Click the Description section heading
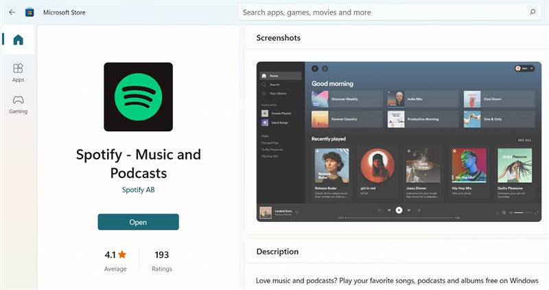Viewport: 549px width, 290px height. coord(277,252)
